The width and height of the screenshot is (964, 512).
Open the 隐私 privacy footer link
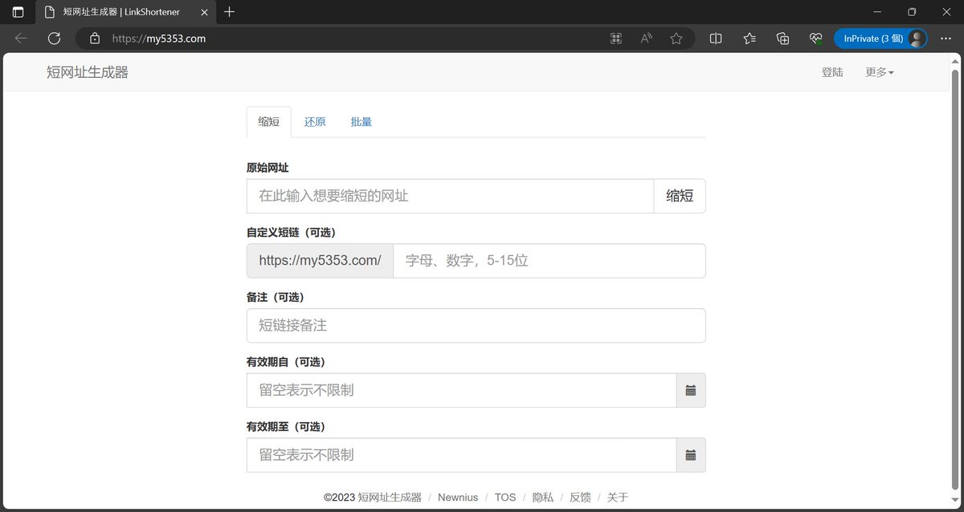[x=543, y=498]
